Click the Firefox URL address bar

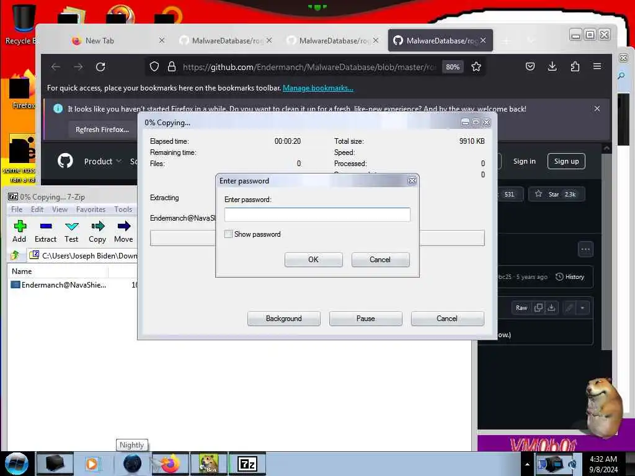point(310,67)
